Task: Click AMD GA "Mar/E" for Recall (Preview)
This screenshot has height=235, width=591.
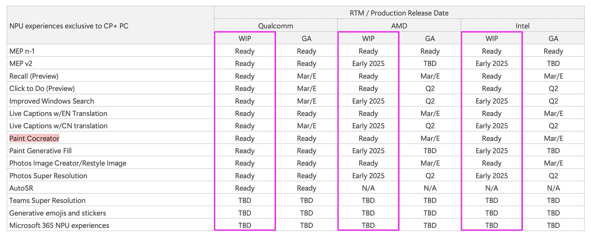Action: (430, 76)
